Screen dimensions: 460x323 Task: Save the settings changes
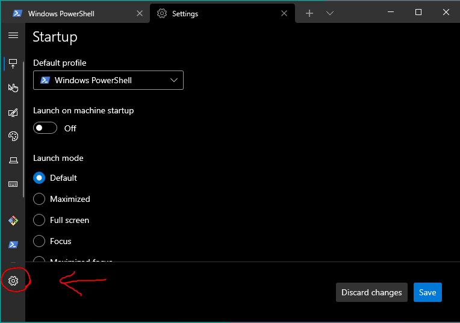(427, 292)
